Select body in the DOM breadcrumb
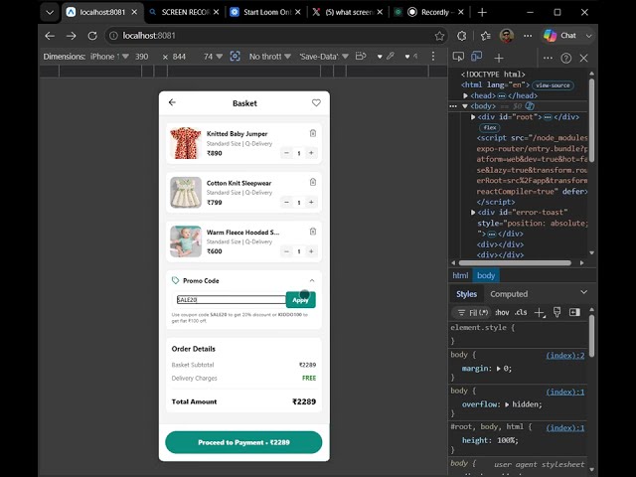This screenshot has height=477, width=636. [x=486, y=275]
